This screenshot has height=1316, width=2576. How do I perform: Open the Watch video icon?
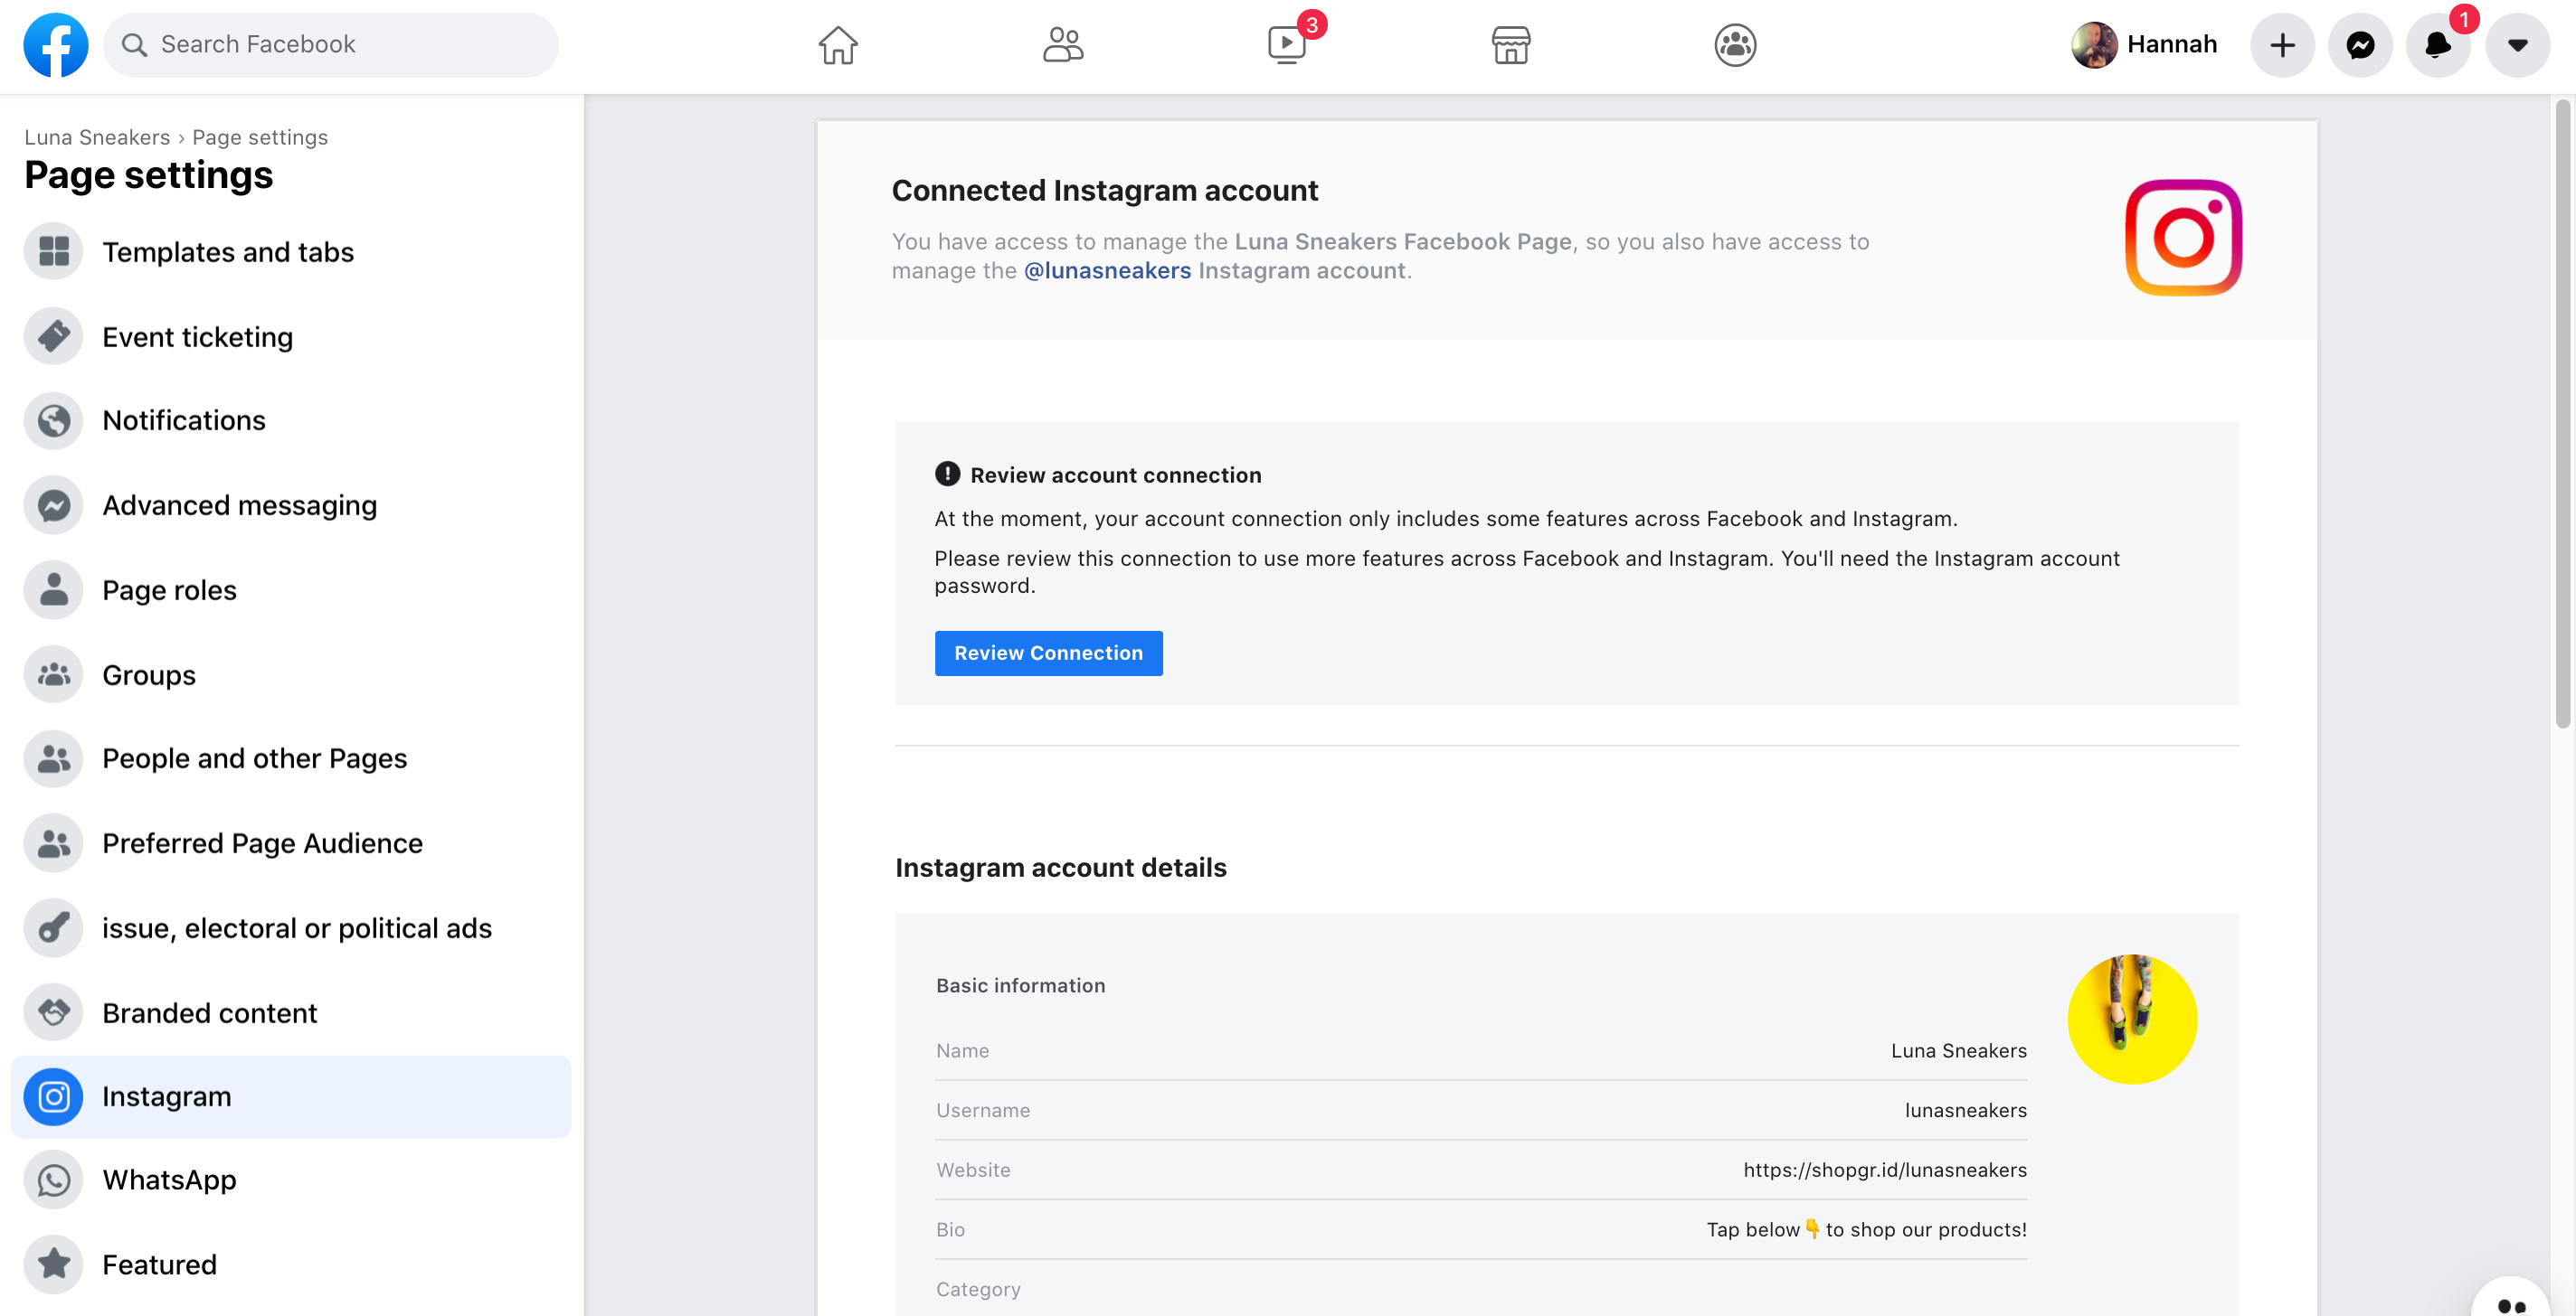point(1287,45)
